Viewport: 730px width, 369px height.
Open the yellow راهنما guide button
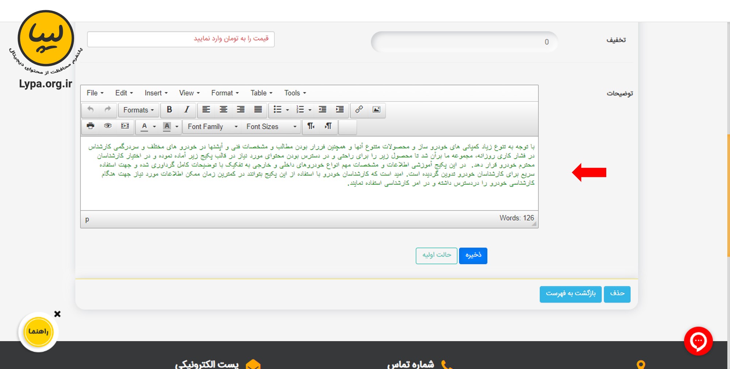pos(38,331)
